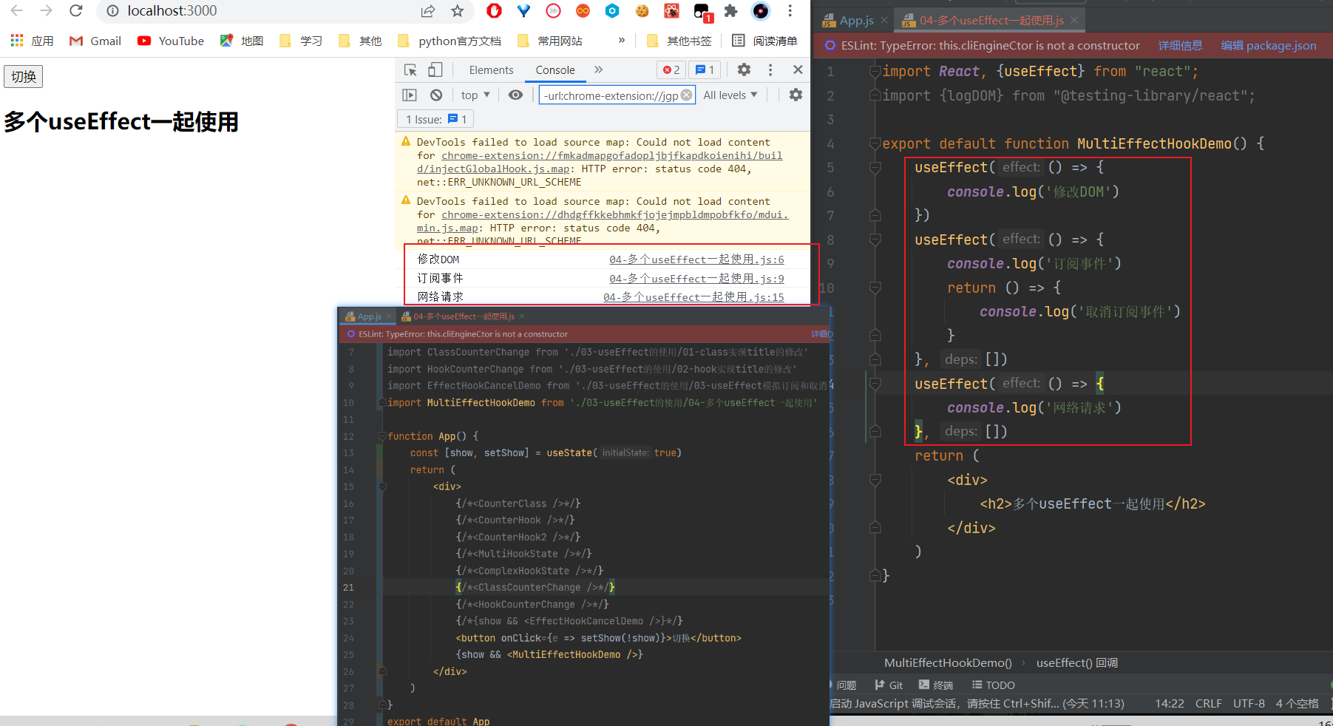
Task: Open 详细信息 in ESLint error banner
Action: [1180, 45]
